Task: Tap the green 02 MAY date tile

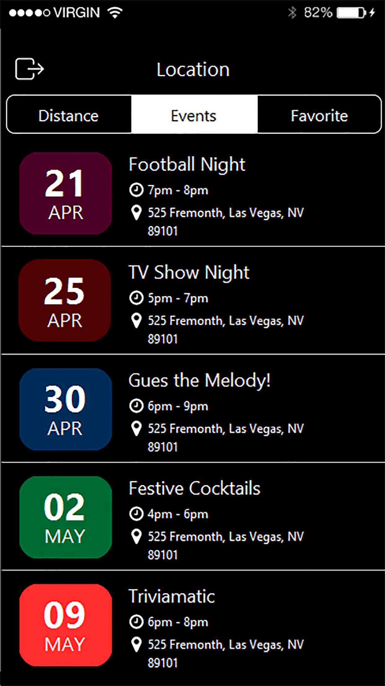Action: (65, 517)
